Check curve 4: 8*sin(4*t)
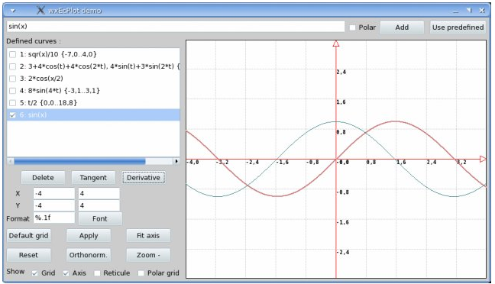 [x=13, y=91]
